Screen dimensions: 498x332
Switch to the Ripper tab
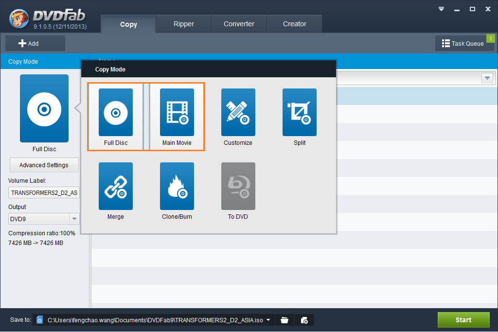183,23
